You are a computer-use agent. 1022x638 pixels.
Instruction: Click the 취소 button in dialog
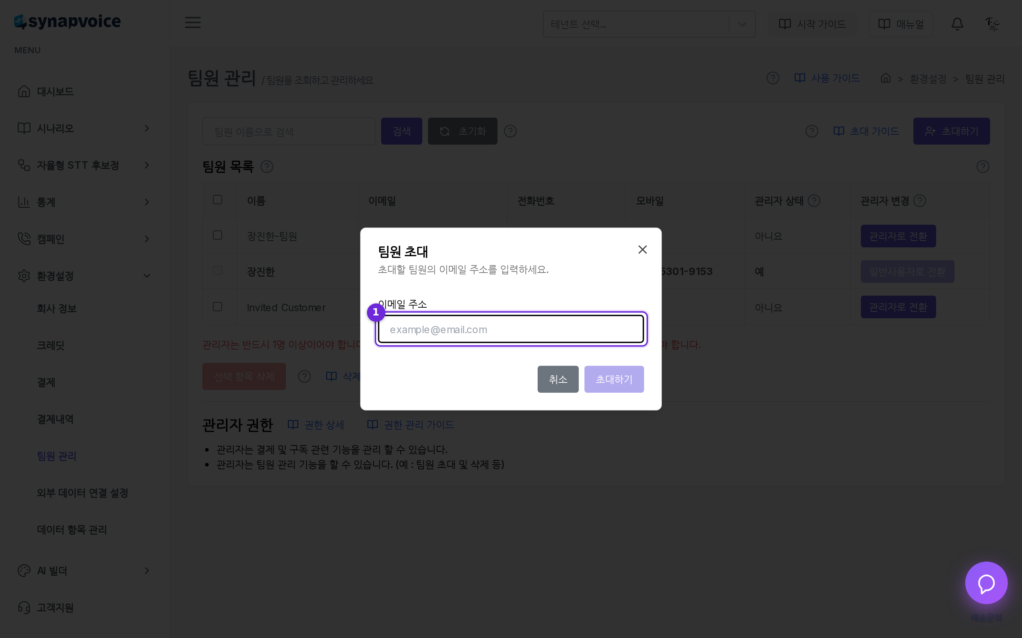[x=558, y=379]
